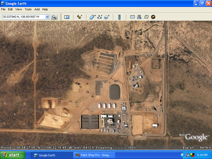
Task: Click the print icon
Action: [x=139, y=17]
